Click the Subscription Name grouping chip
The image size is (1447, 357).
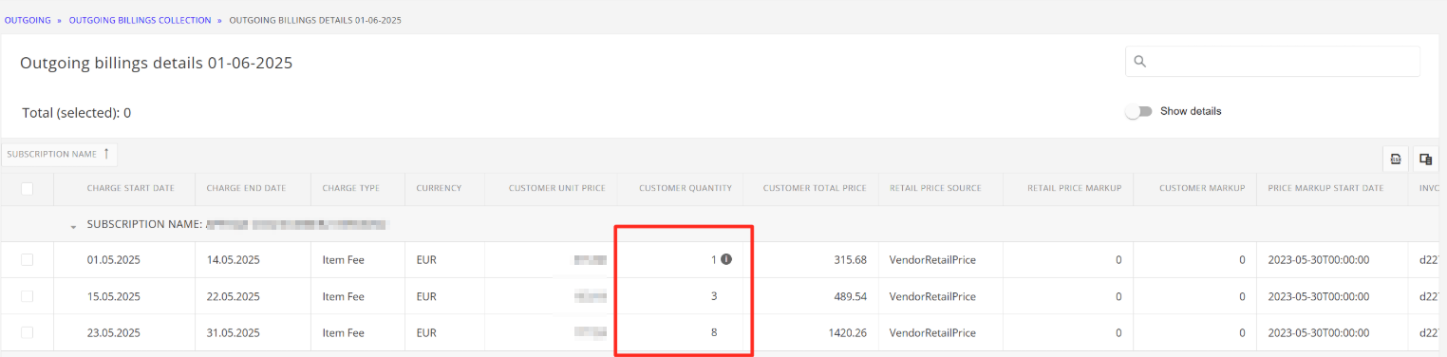(59, 154)
